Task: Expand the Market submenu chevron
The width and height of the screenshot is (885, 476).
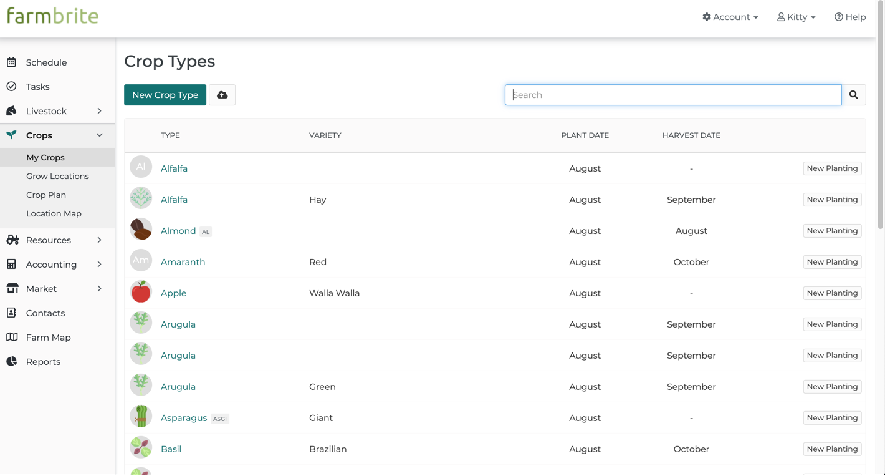Action: (100, 289)
